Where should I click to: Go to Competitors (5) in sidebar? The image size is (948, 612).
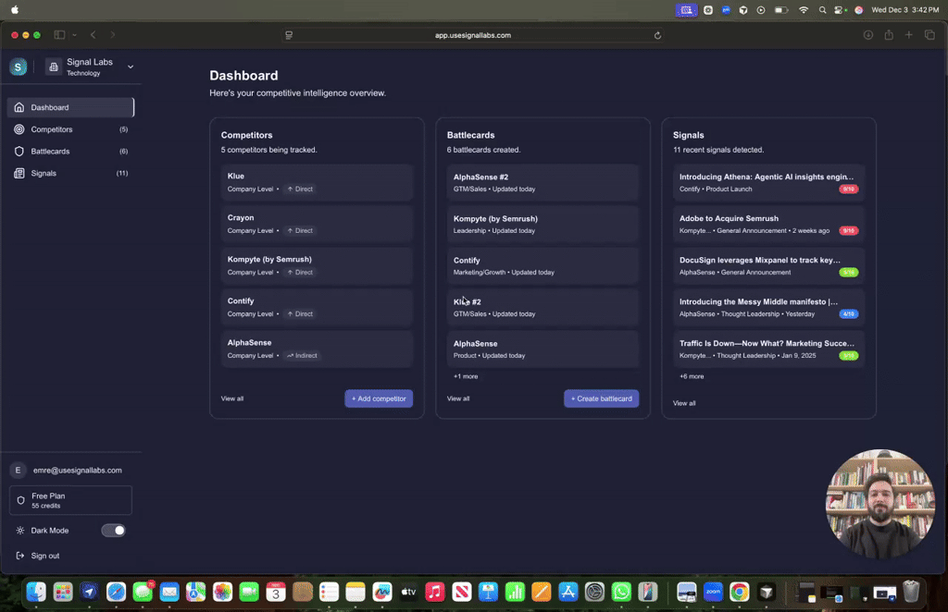tap(70, 129)
